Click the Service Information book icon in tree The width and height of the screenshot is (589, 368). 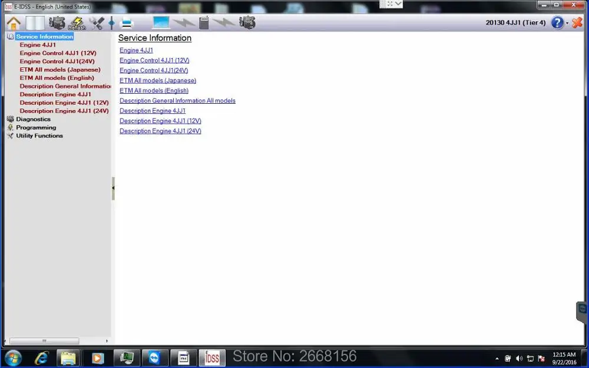pyautogui.click(x=11, y=37)
